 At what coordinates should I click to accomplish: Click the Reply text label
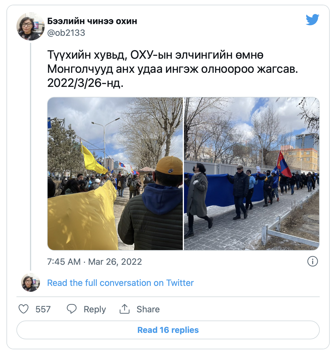(95, 309)
